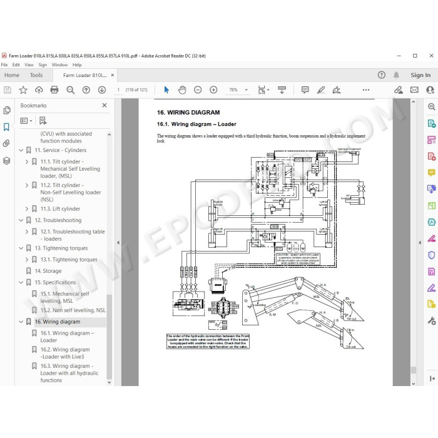This screenshot has height=438, width=438.
Task: Open the attachments paperclip panel
Action: (x=6, y=143)
